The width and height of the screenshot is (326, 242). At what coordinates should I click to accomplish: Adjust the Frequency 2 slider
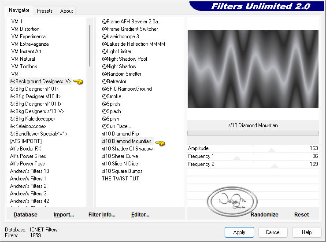[253, 164]
